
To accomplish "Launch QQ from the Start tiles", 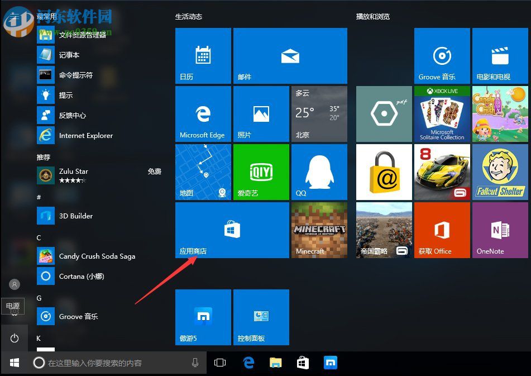I will click(319, 172).
